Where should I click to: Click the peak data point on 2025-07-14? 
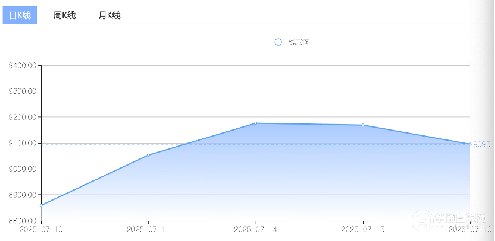click(x=256, y=123)
